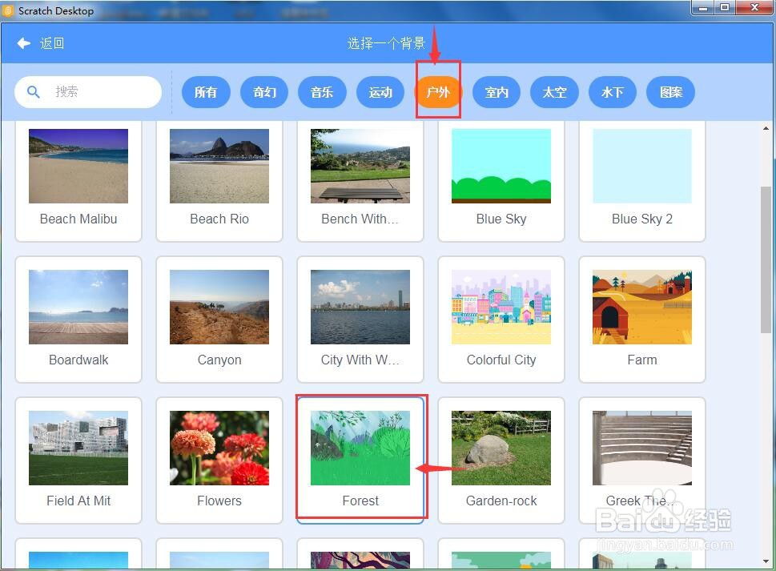Choose the Garden-rock backdrop thumbnail
This screenshot has height=571, width=776.
[501, 448]
